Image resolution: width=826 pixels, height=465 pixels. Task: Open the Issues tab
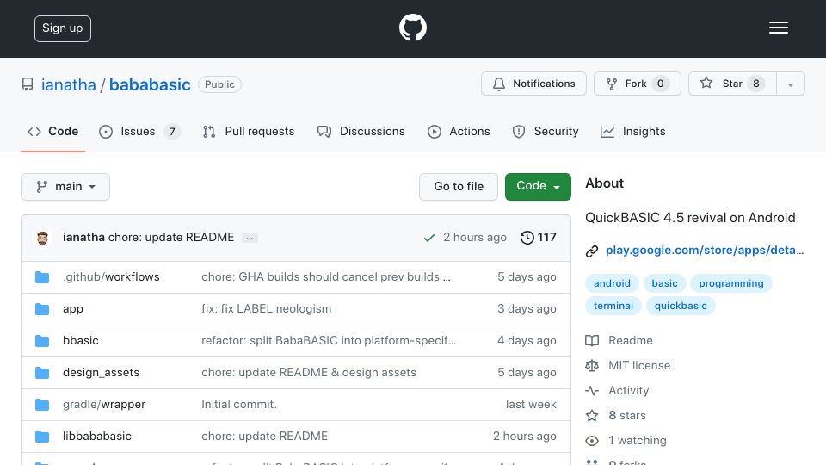(x=139, y=131)
